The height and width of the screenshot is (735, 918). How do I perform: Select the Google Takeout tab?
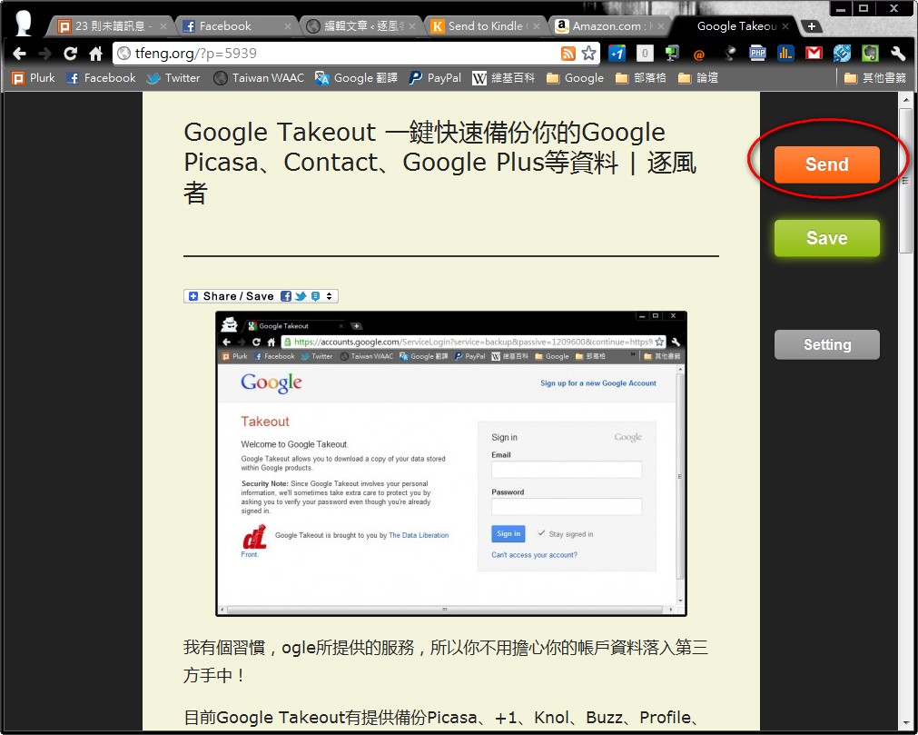735,26
